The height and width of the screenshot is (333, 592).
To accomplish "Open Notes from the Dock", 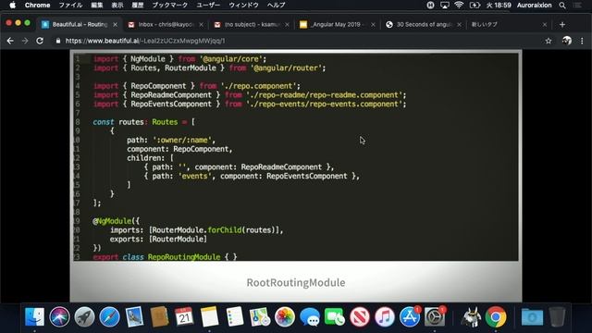I will coord(210,316).
